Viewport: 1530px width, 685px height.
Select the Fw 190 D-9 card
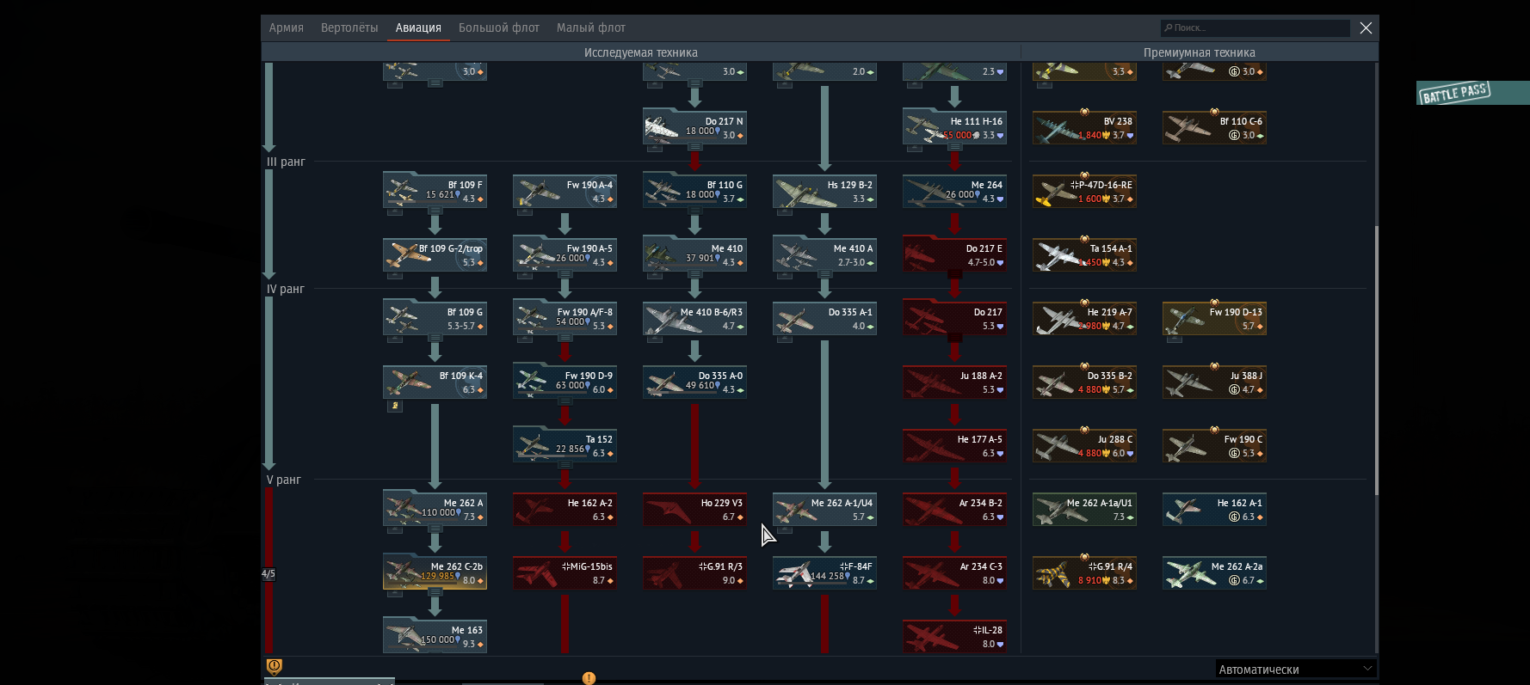pos(564,382)
